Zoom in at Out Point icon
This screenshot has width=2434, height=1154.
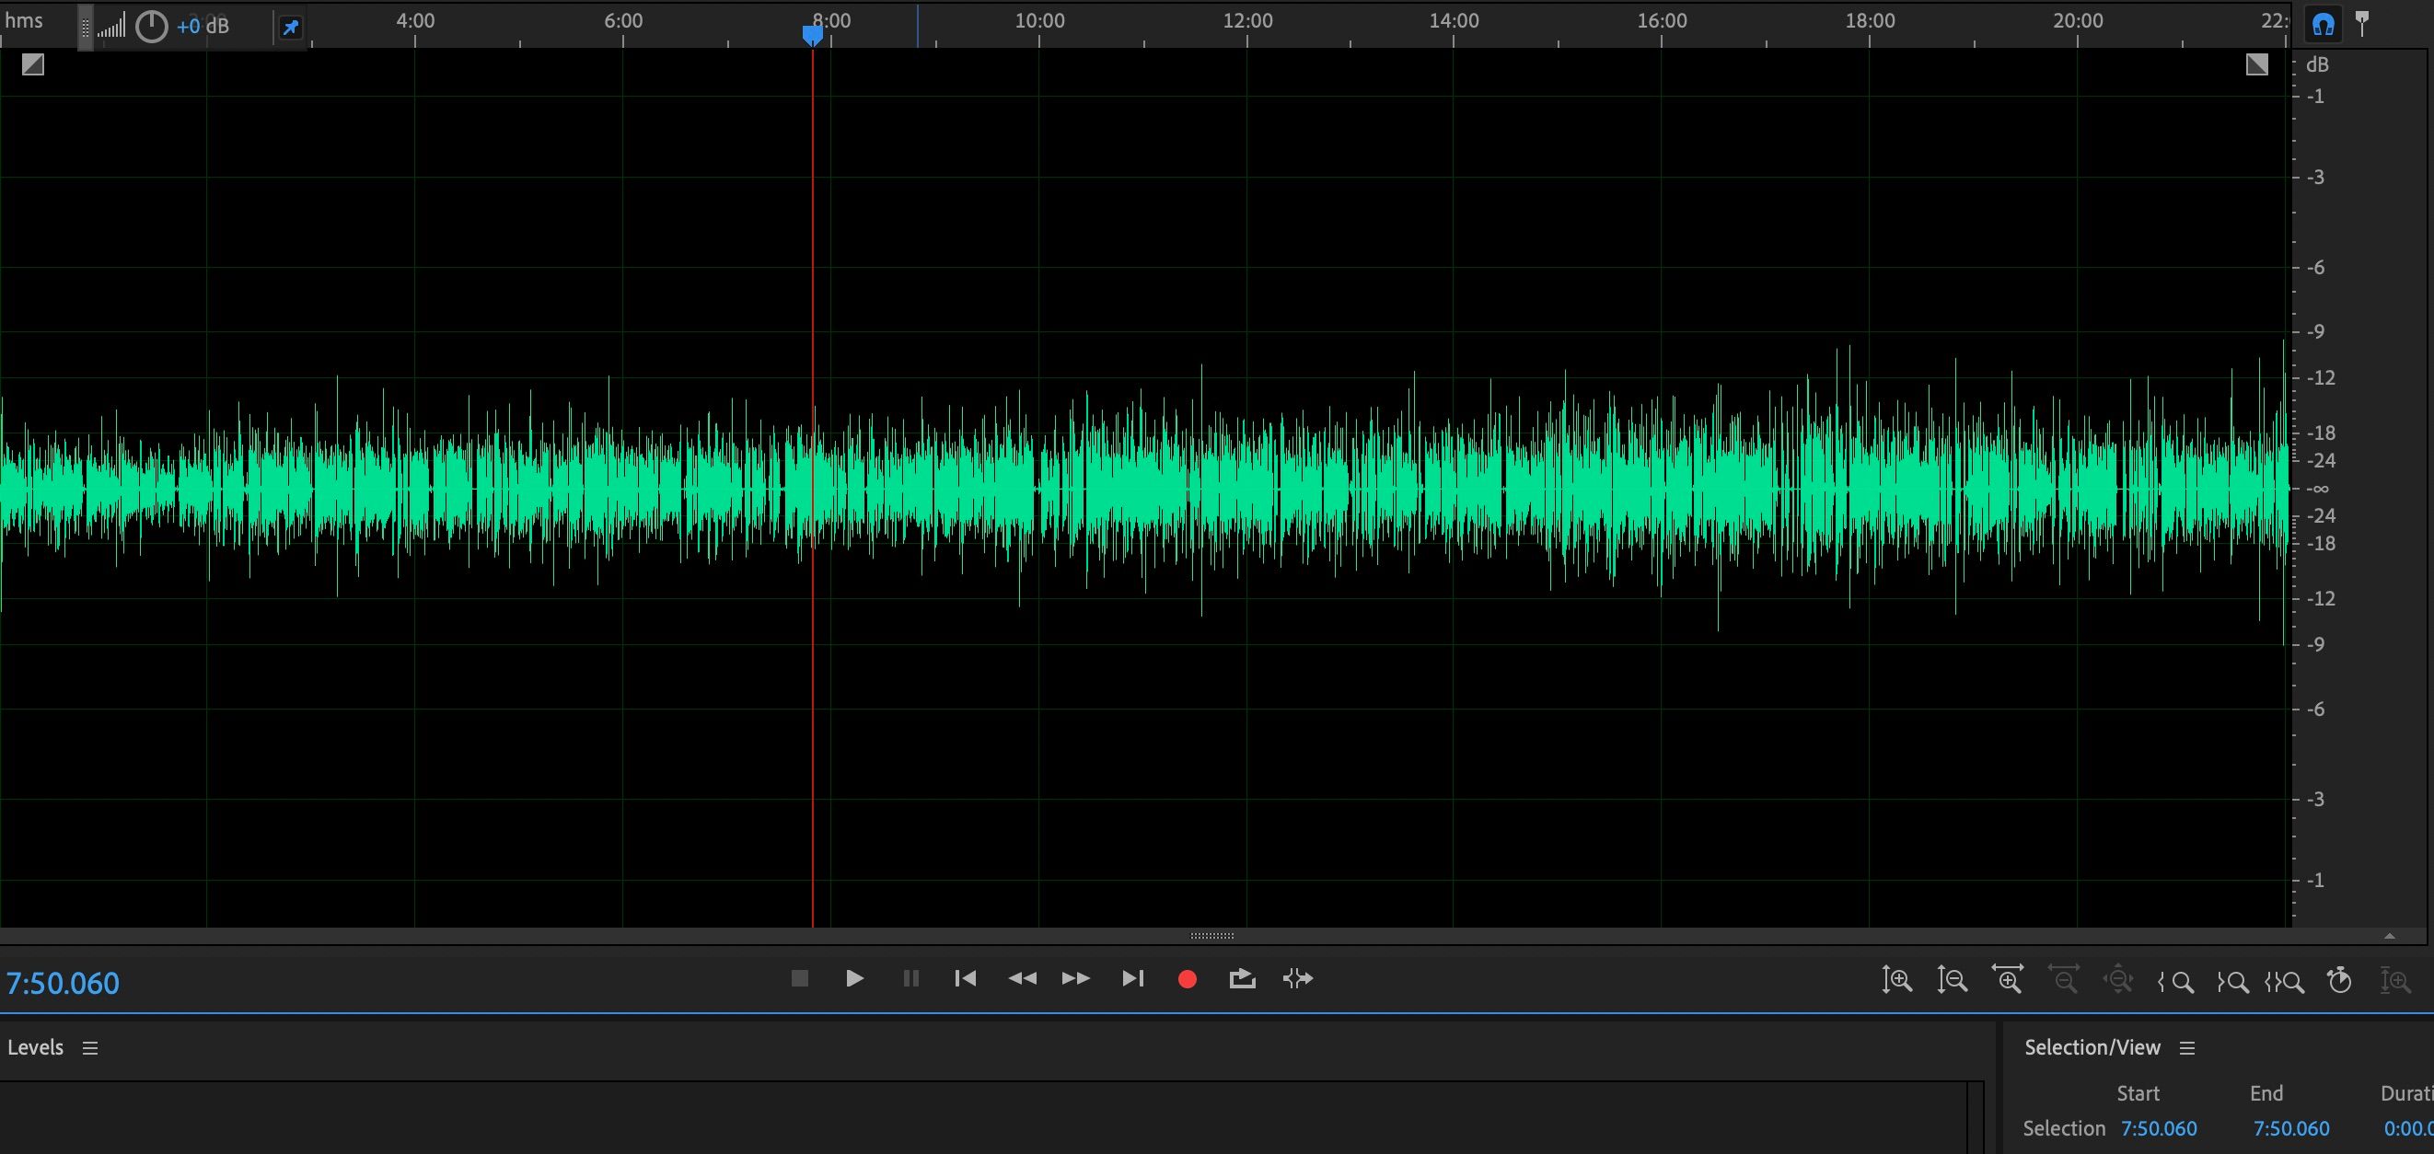pyautogui.click(x=2231, y=981)
